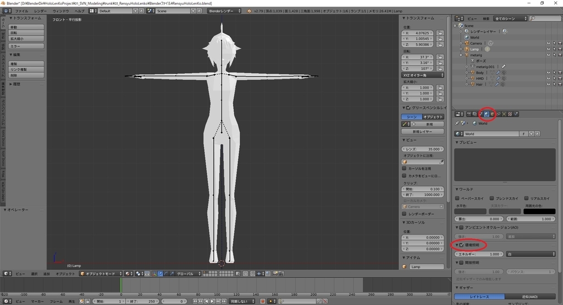Expand the Body object in outliner
This screenshot has width=563, height=305.
467,73
